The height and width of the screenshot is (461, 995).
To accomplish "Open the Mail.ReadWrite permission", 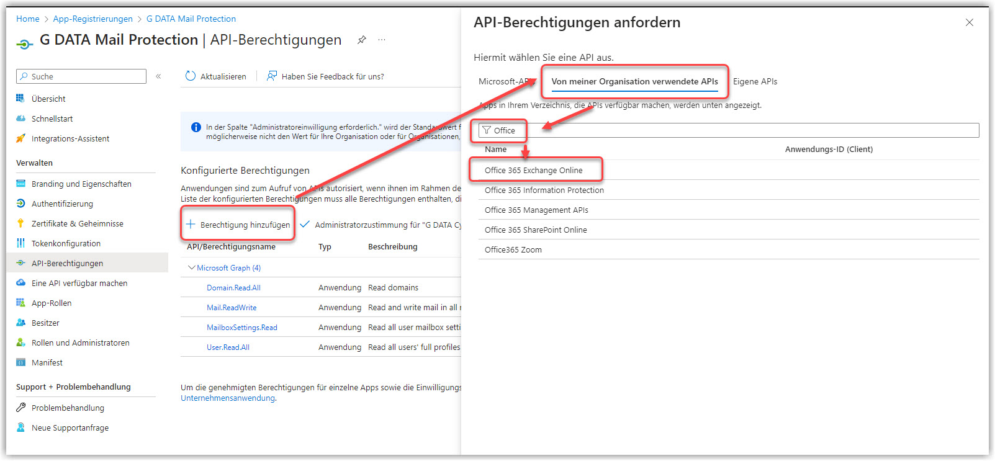I will point(232,307).
